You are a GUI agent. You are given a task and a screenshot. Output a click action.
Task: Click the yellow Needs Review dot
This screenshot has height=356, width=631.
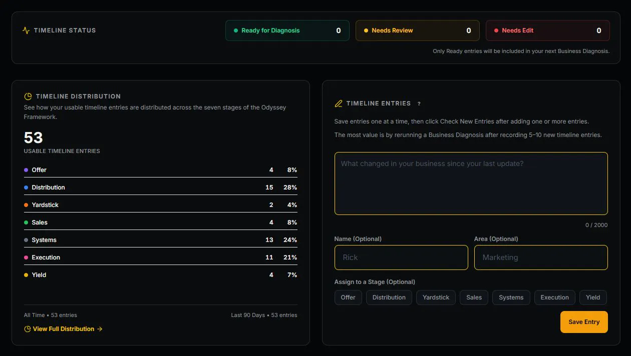pos(366,30)
